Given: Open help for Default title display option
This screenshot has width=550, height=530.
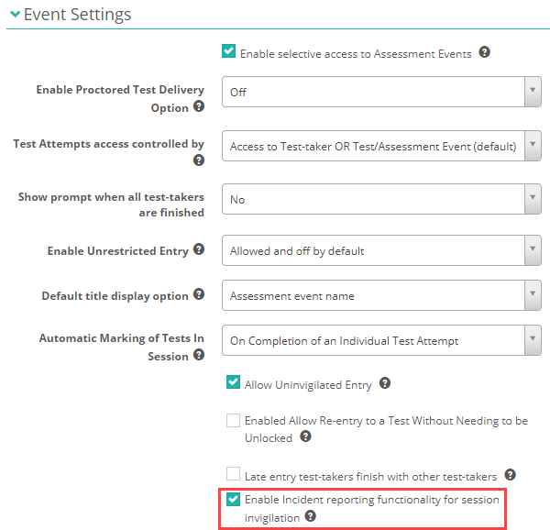Looking at the screenshot, I should click(x=198, y=295).
